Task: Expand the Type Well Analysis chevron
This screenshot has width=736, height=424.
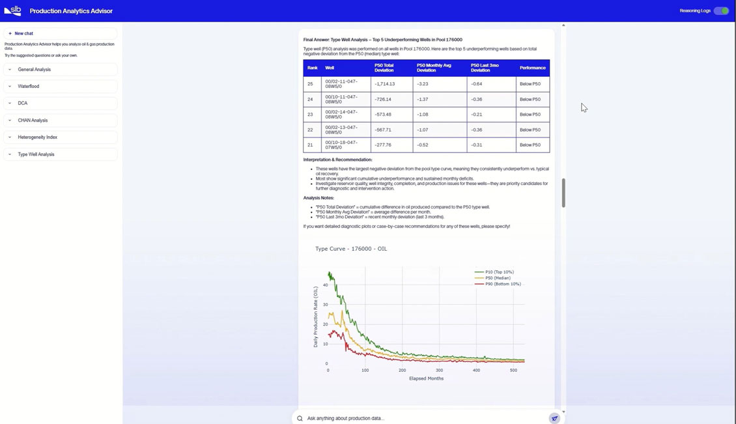Action: click(x=10, y=154)
